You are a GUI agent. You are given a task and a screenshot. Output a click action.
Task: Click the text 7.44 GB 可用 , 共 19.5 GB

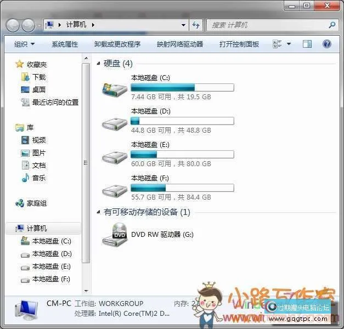[171, 97]
